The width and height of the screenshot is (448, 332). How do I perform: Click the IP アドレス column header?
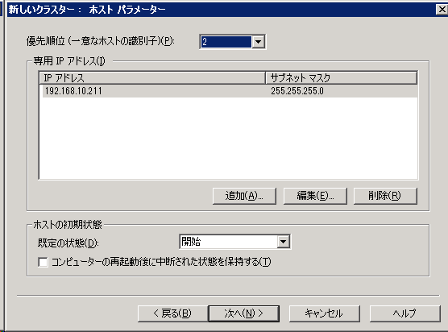click(152, 77)
